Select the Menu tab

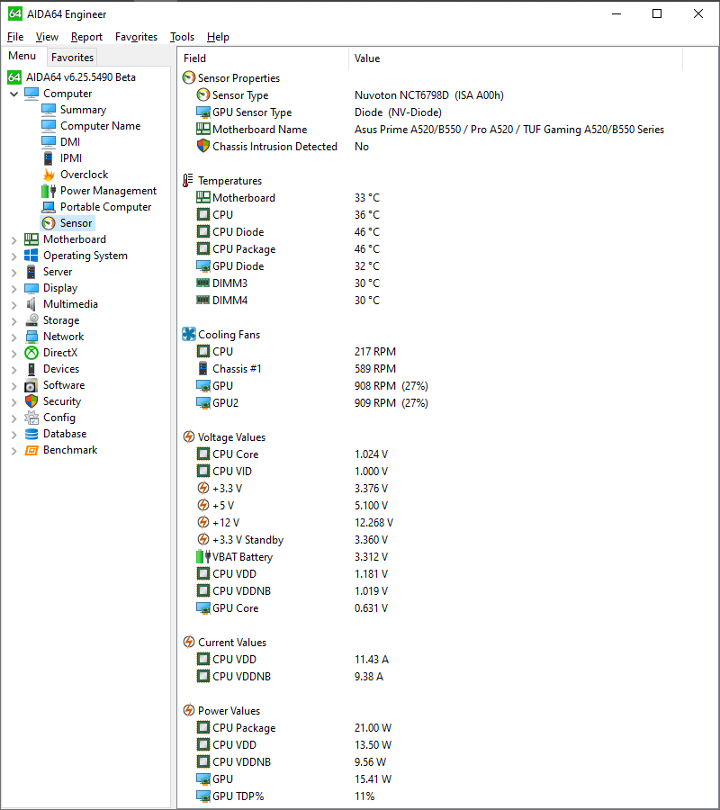[x=22, y=56]
